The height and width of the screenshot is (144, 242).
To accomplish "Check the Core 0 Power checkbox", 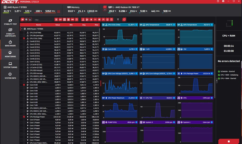I will click(x=24, y=120).
